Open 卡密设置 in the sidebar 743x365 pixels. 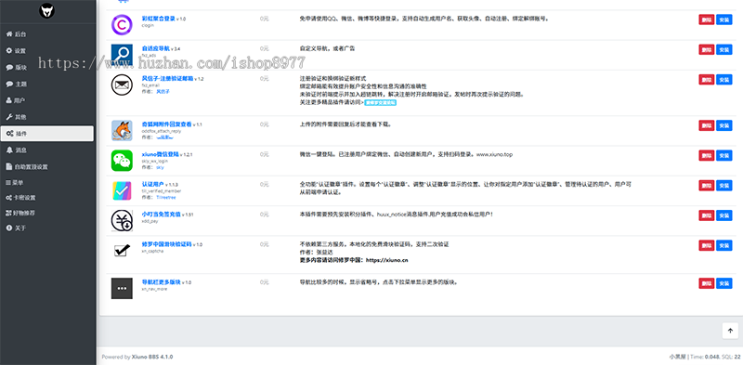(47, 198)
